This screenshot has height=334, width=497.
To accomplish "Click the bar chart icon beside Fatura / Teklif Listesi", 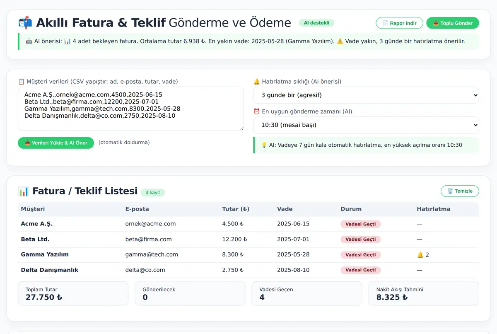I will click(24, 191).
